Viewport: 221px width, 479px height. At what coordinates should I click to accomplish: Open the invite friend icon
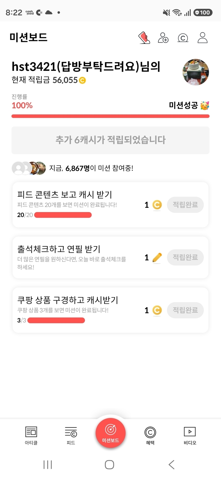click(163, 38)
